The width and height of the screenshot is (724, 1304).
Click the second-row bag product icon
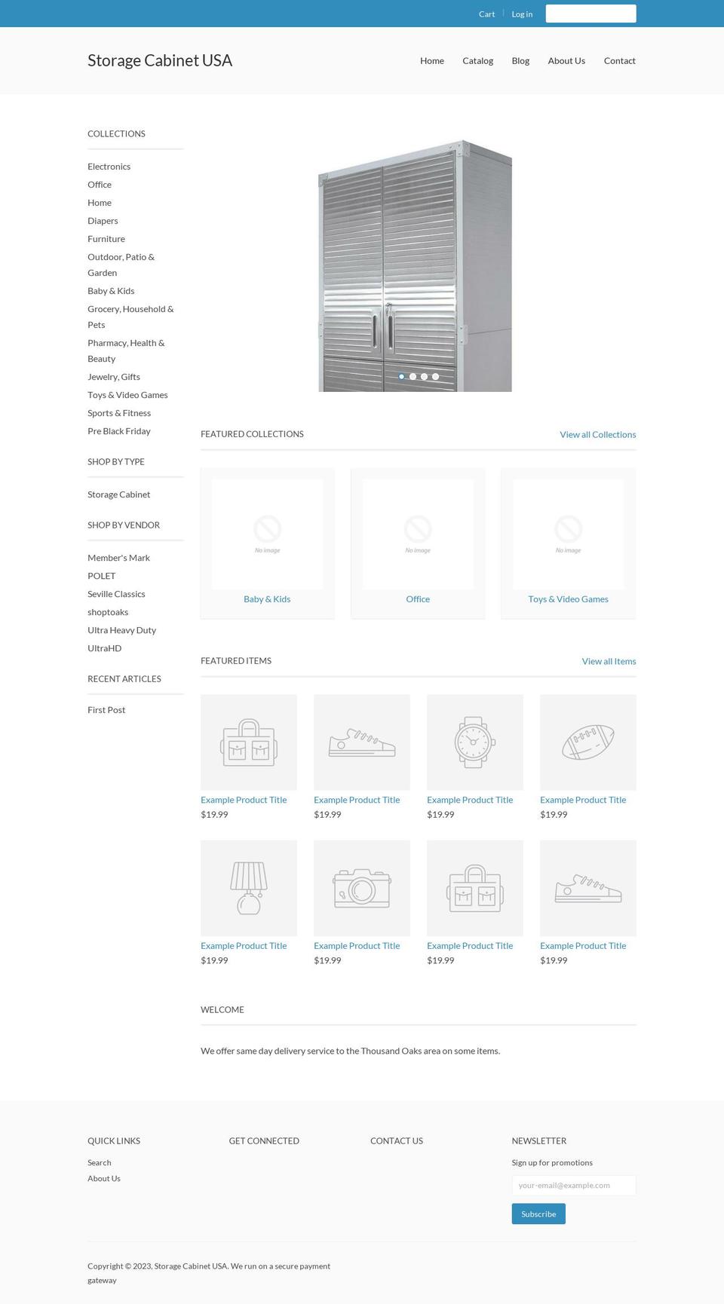pyautogui.click(x=475, y=888)
